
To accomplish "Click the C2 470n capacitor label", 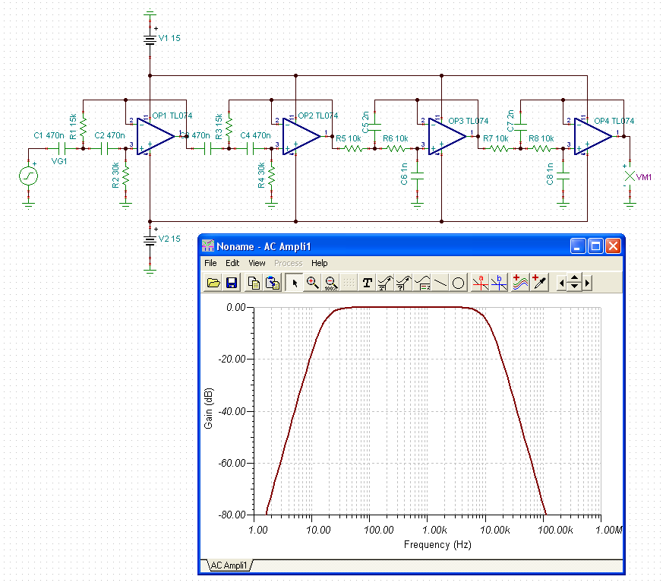I will pos(109,135).
